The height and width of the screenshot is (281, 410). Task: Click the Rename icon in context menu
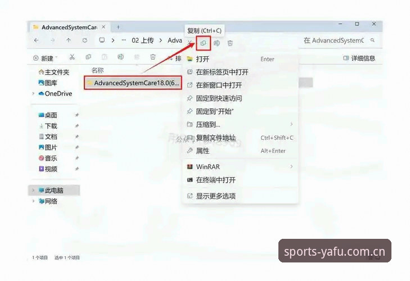[217, 43]
